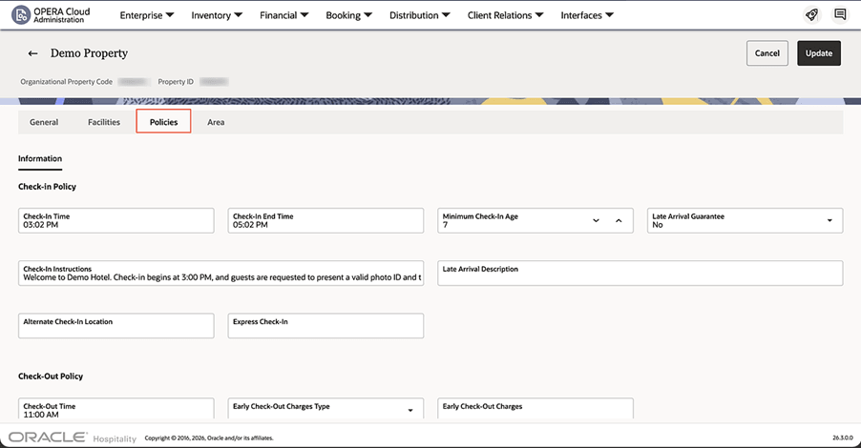Click the Property ID label
Screen dimensions: 861x448
[176, 82]
